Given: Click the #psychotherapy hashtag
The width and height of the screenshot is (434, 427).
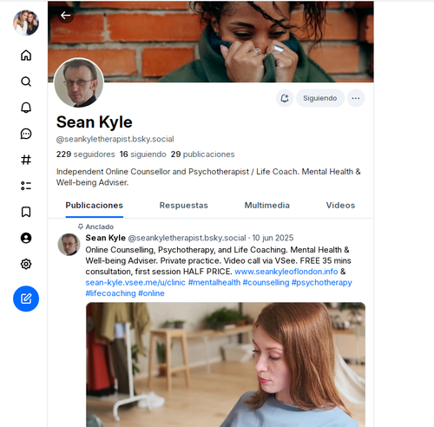Looking at the screenshot, I should click(322, 283).
